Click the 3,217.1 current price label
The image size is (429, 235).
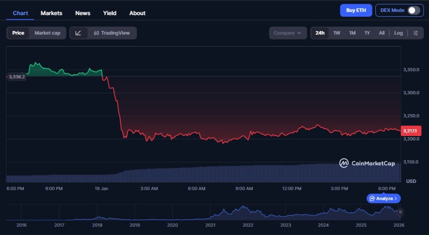411,131
